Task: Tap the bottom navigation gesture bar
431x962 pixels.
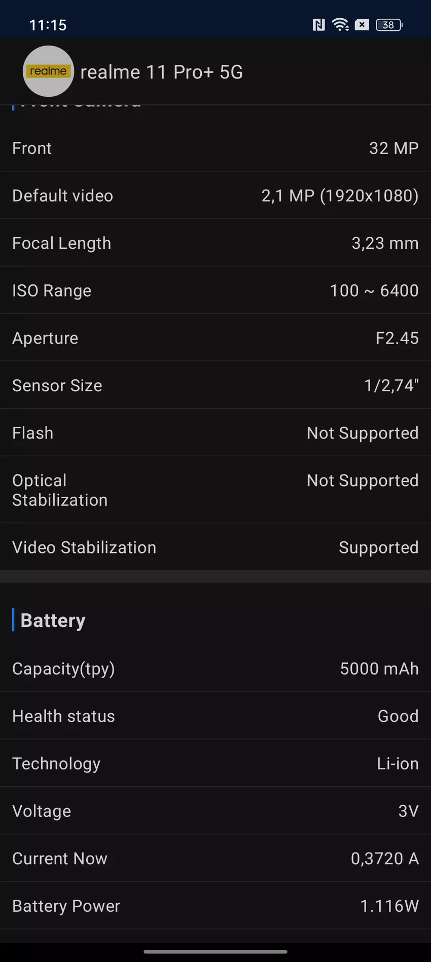Action: 215,951
